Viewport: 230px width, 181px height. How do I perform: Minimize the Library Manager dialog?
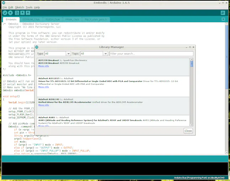pos(186,47)
